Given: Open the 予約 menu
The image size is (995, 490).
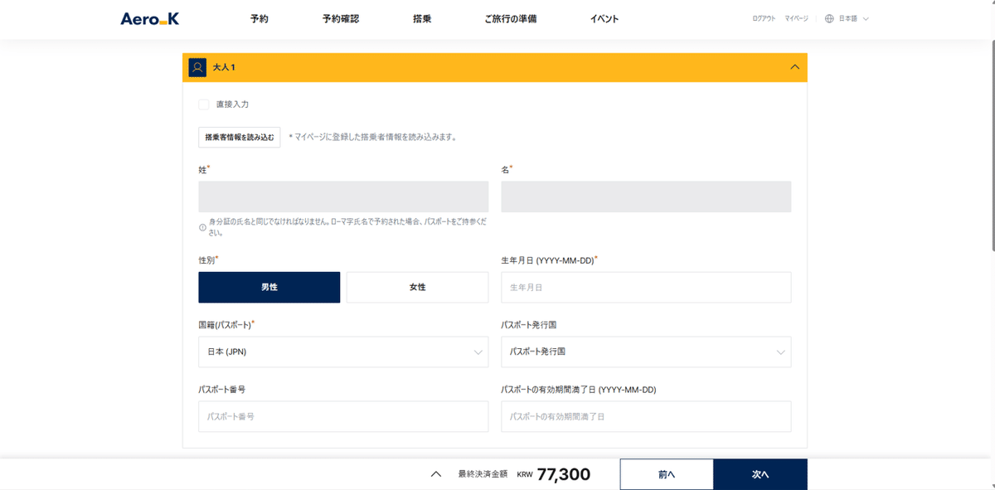Looking at the screenshot, I should coord(260,18).
